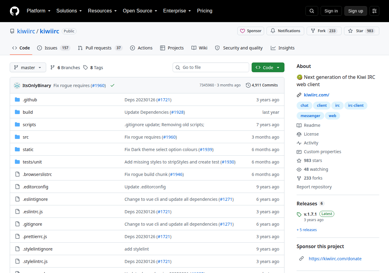Star the kiwiirc repository
Screen dimensions: 389x273
[362, 31]
